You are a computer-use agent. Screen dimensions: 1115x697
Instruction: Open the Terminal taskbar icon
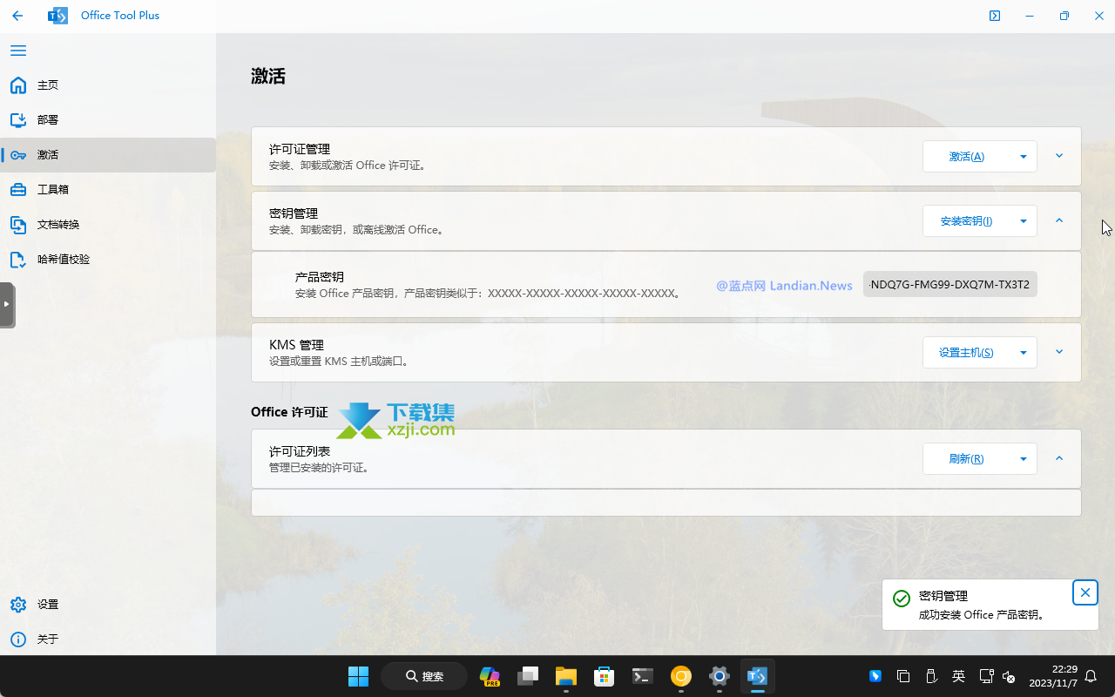(x=643, y=676)
